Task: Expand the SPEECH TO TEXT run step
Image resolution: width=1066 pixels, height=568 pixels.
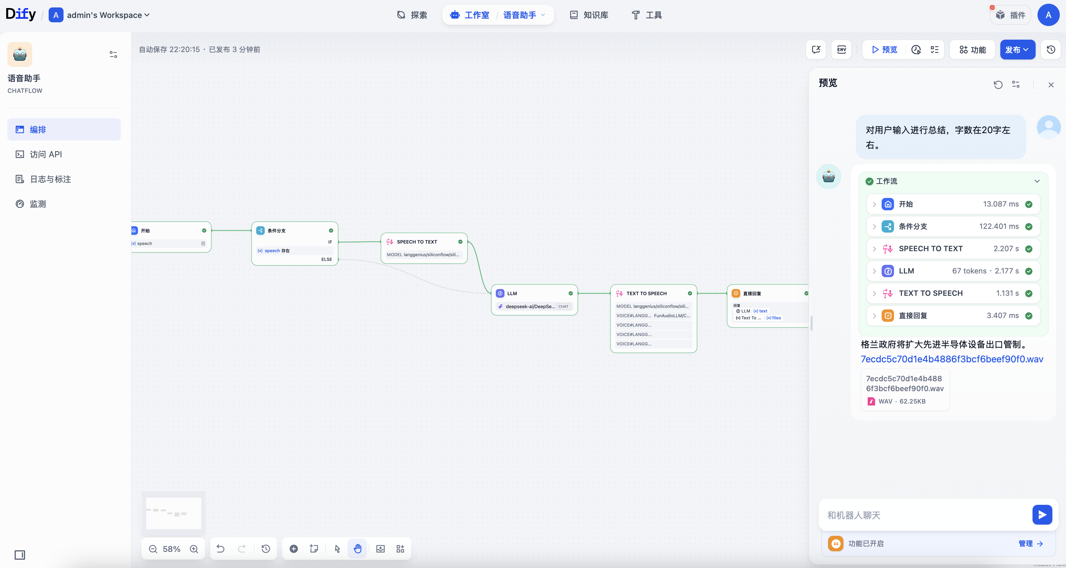Action: point(874,249)
